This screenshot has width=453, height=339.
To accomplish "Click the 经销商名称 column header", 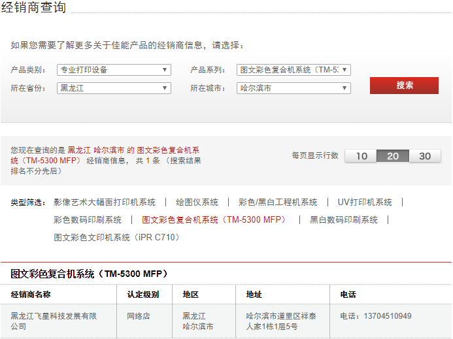I will coord(31,295).
